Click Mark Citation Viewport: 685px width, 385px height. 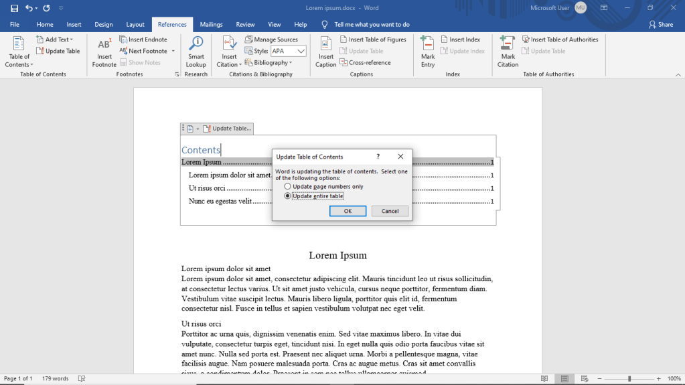[508, 52]
